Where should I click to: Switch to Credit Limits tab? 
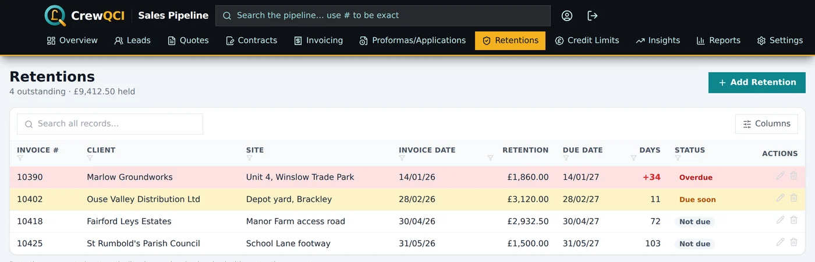pyautogui.click(x=587, y=41)
